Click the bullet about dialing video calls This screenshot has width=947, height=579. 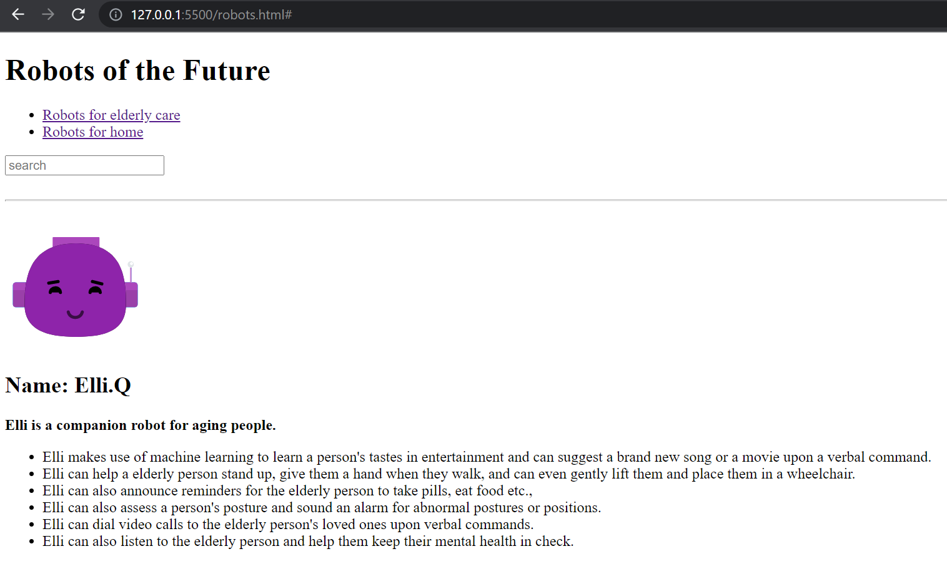pyautogui.click(x=288, y=524)
